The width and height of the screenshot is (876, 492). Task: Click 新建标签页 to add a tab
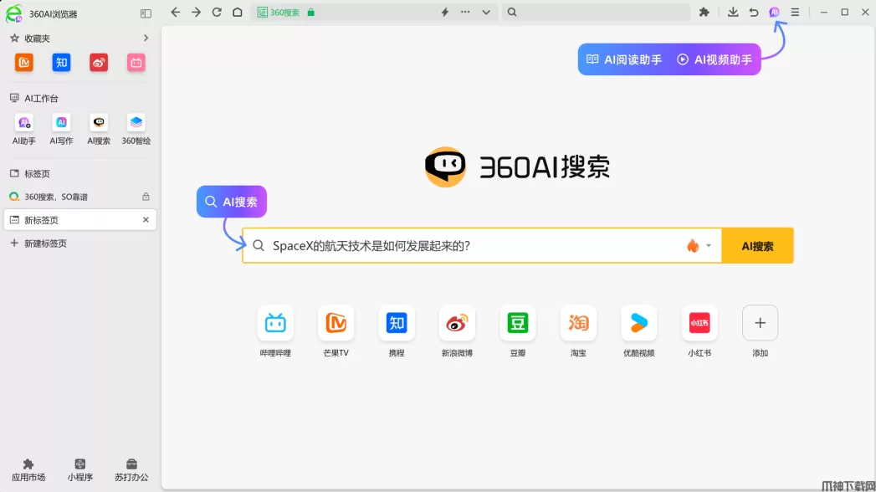tap(45, 243)
